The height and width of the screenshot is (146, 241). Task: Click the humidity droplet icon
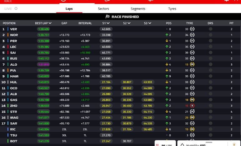[x=182, y=145]
